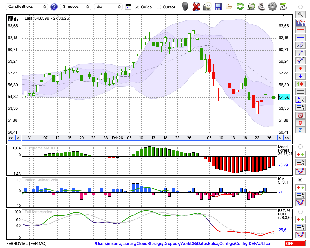Select the blue horizontal line tool
This screenshot has height=248, width=310.
(300, 38)
